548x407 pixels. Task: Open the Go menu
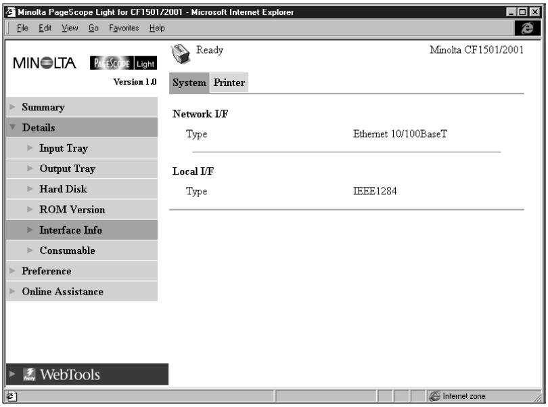[93, 28]
